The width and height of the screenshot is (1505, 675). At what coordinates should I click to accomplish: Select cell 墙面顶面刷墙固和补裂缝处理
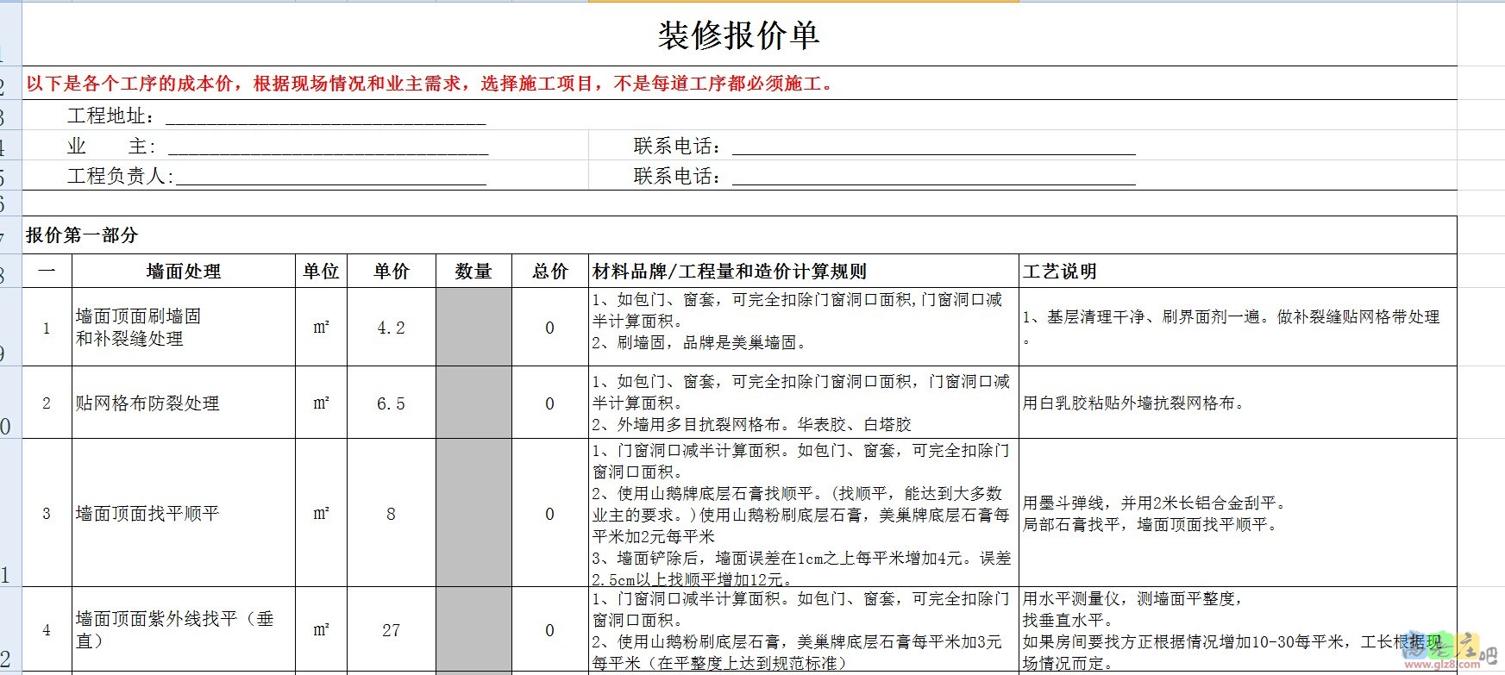click(184, 327)
